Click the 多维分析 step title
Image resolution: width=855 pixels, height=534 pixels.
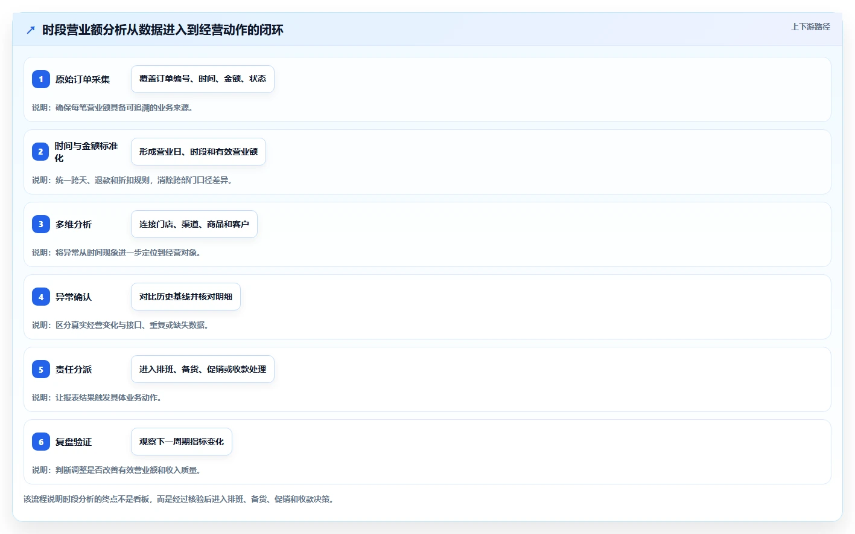[74, 224]
